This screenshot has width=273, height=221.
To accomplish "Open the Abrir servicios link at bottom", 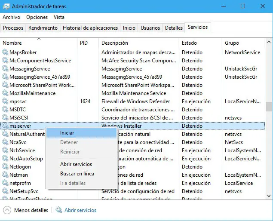I will (x=80, y=210).
